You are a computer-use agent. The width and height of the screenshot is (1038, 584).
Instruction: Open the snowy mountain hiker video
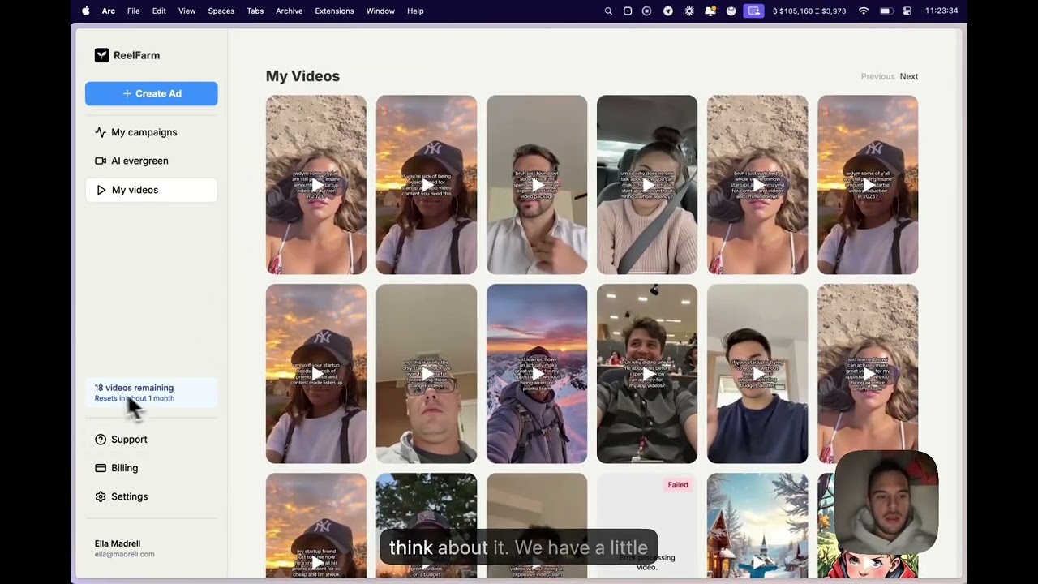(537, 374)
